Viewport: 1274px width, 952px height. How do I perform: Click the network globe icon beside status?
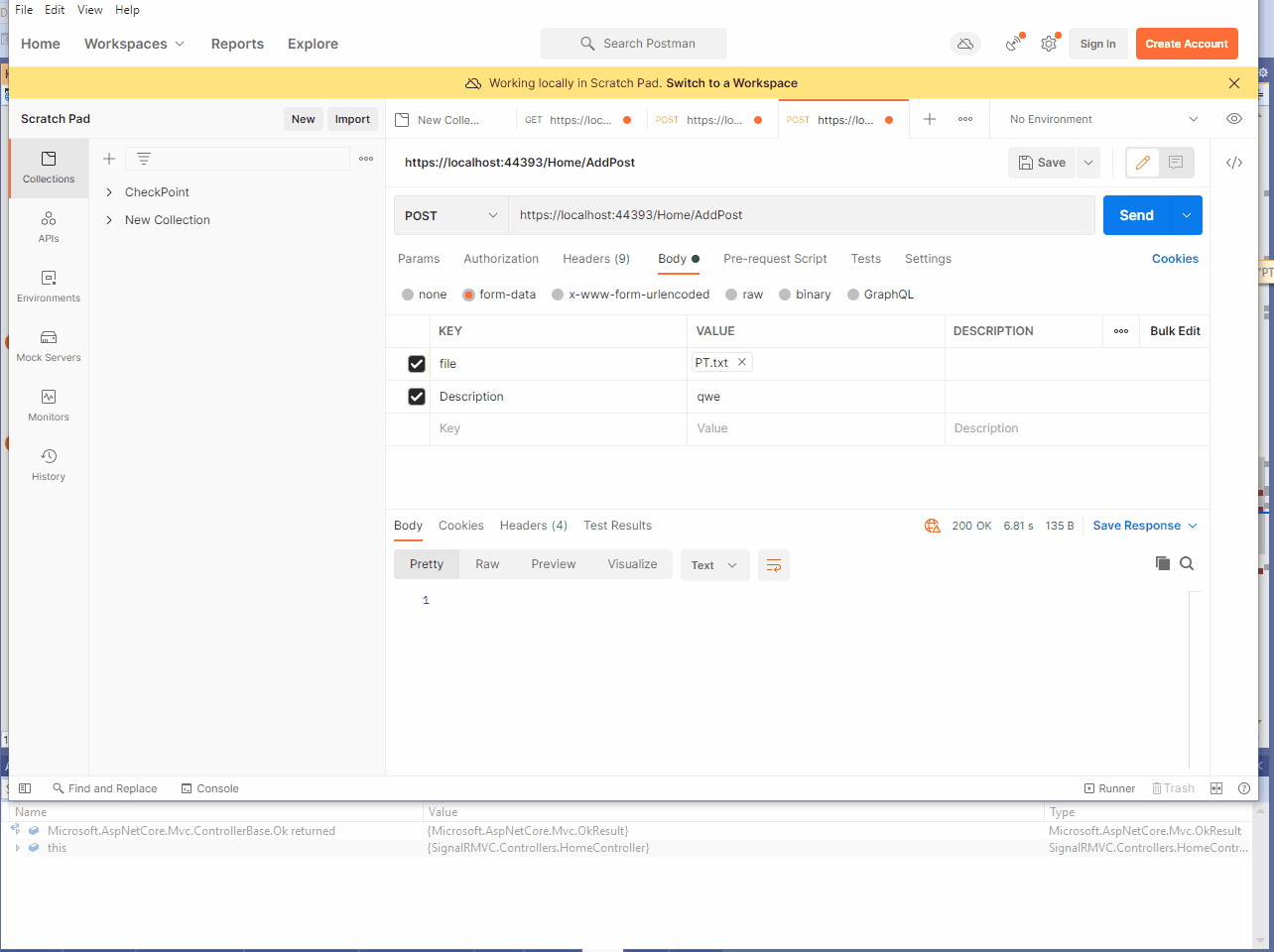(x=933, y=526)
